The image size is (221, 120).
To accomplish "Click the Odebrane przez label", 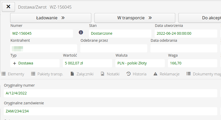I will point(94,40).
